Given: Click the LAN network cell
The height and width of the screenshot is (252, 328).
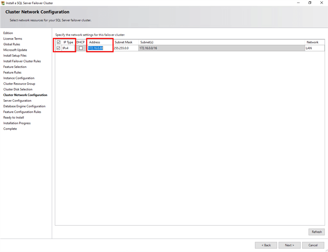Looking at the screenshot, I should [x=315, y=48].
